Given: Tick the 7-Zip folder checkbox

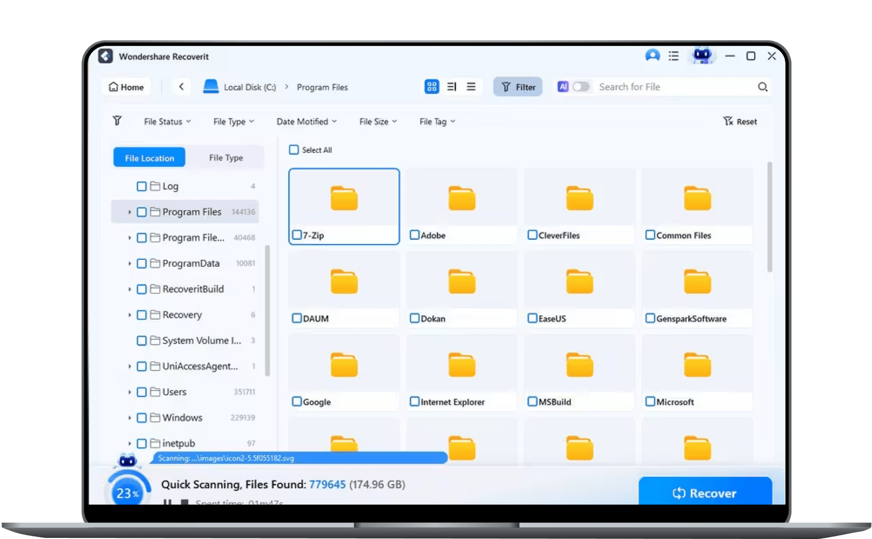Looking at the screenshot, I should click(x=297, y=235).
